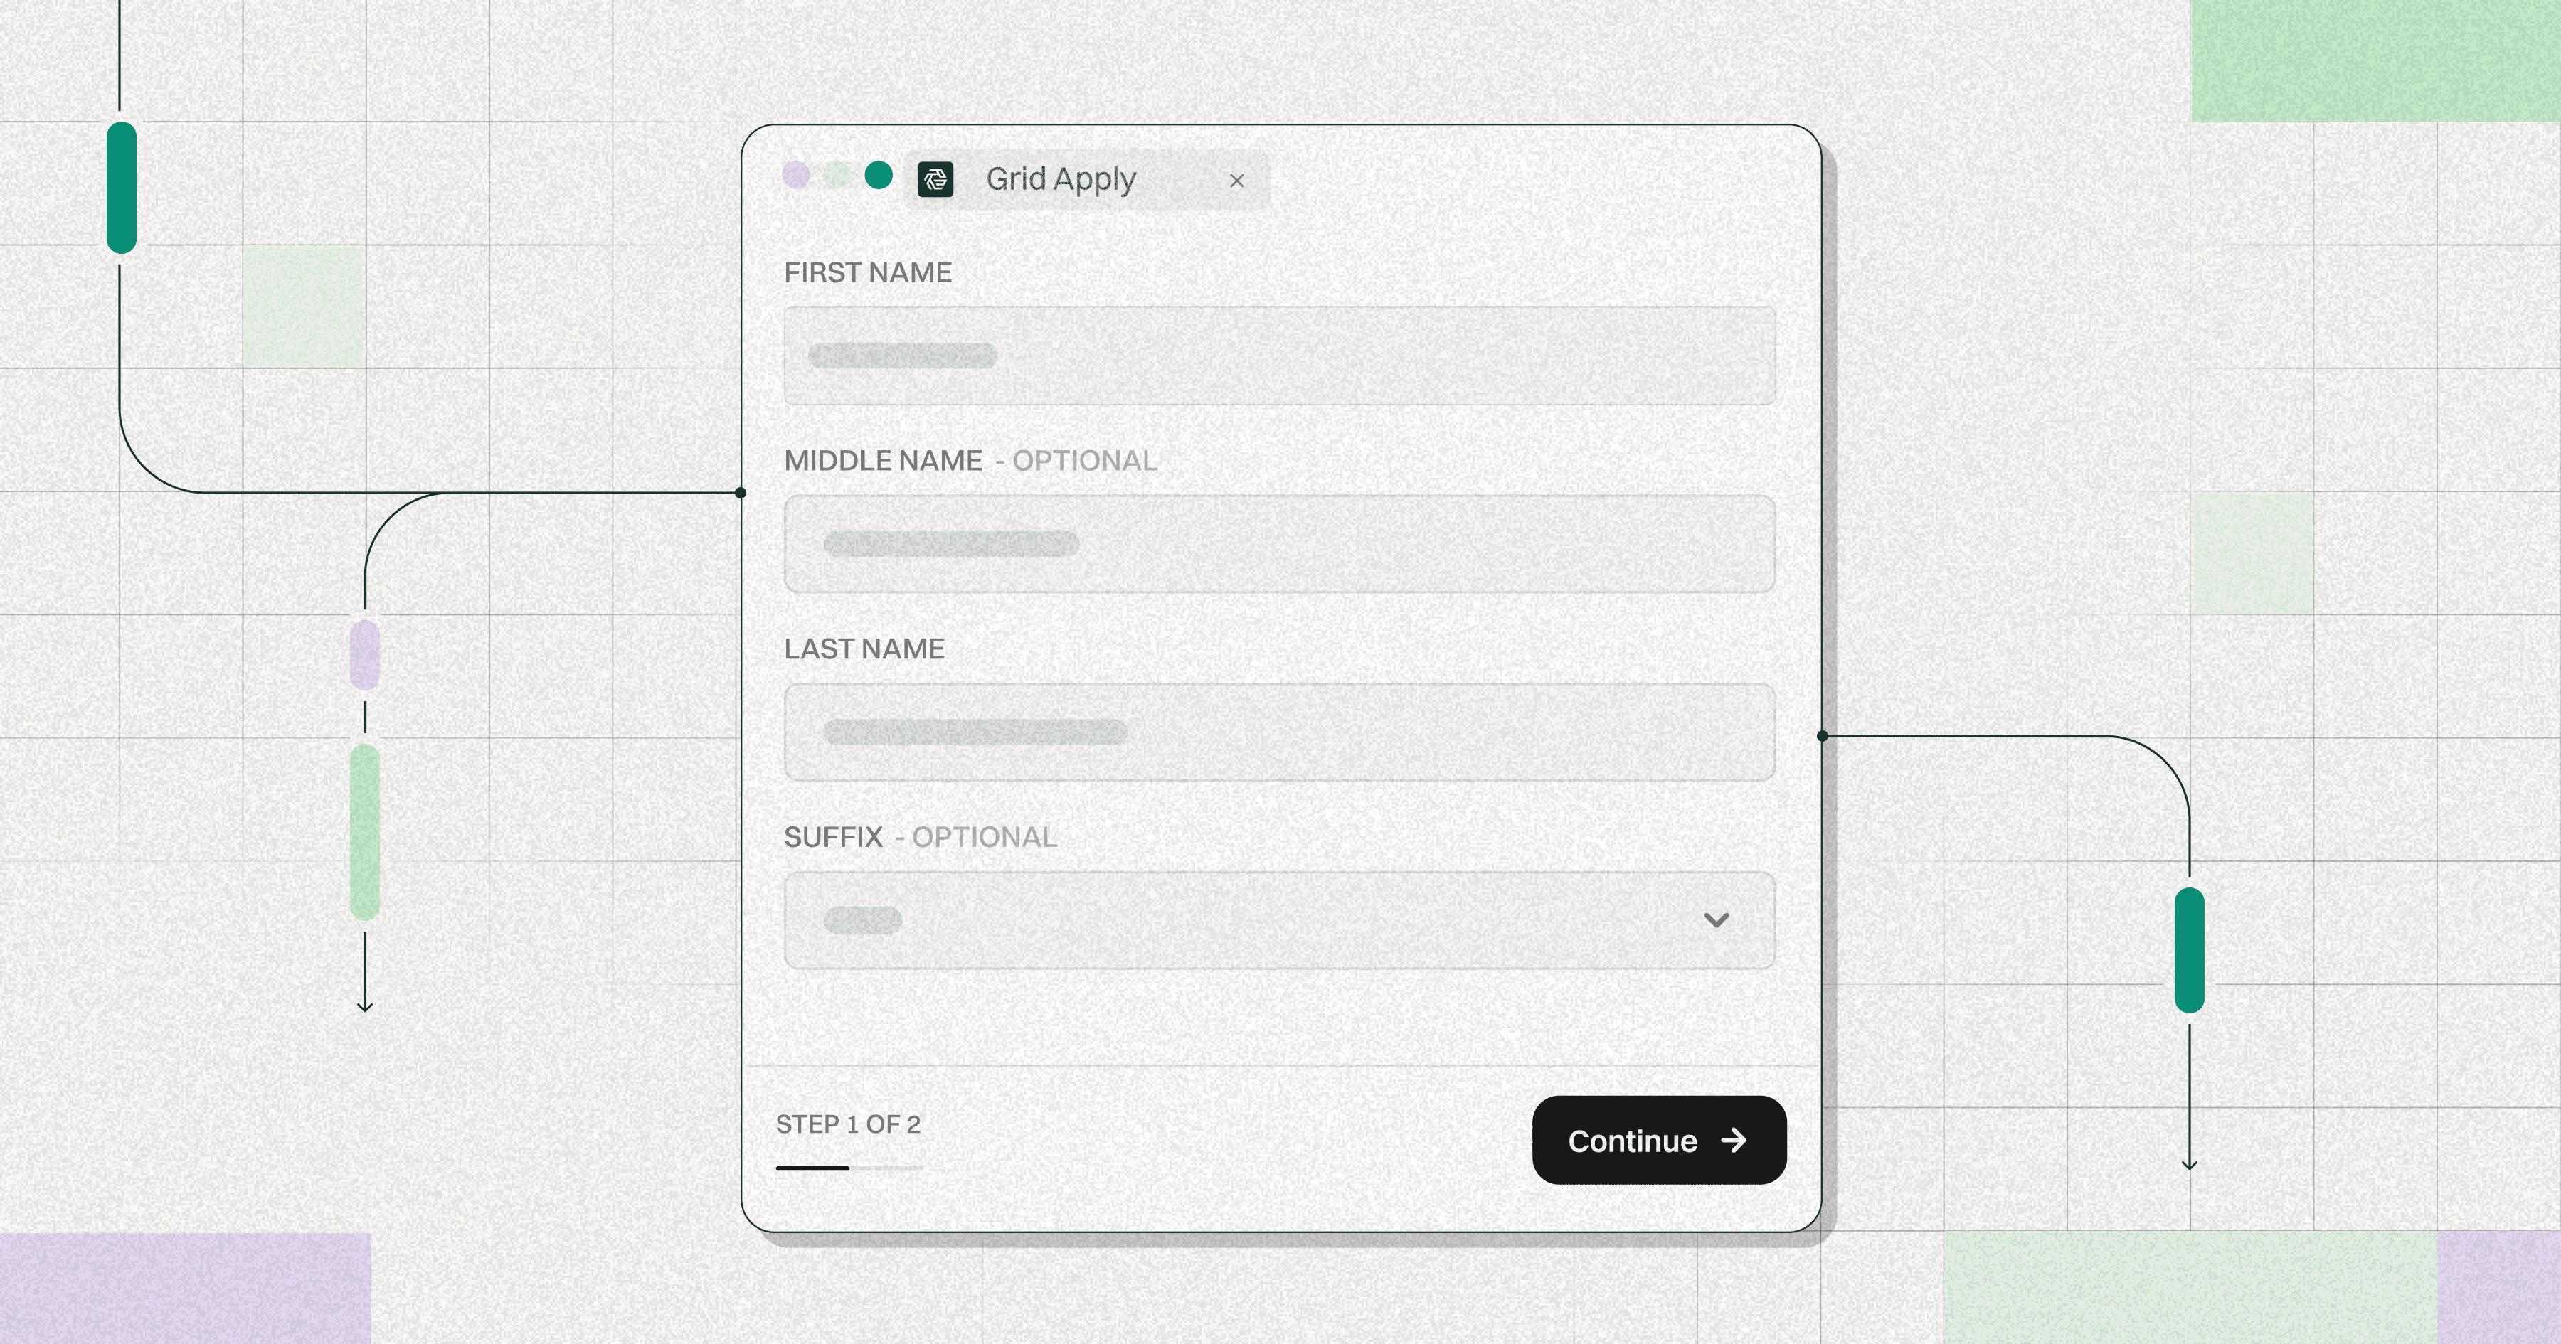Click the Step 1 of 2 label

point(848,1124)
